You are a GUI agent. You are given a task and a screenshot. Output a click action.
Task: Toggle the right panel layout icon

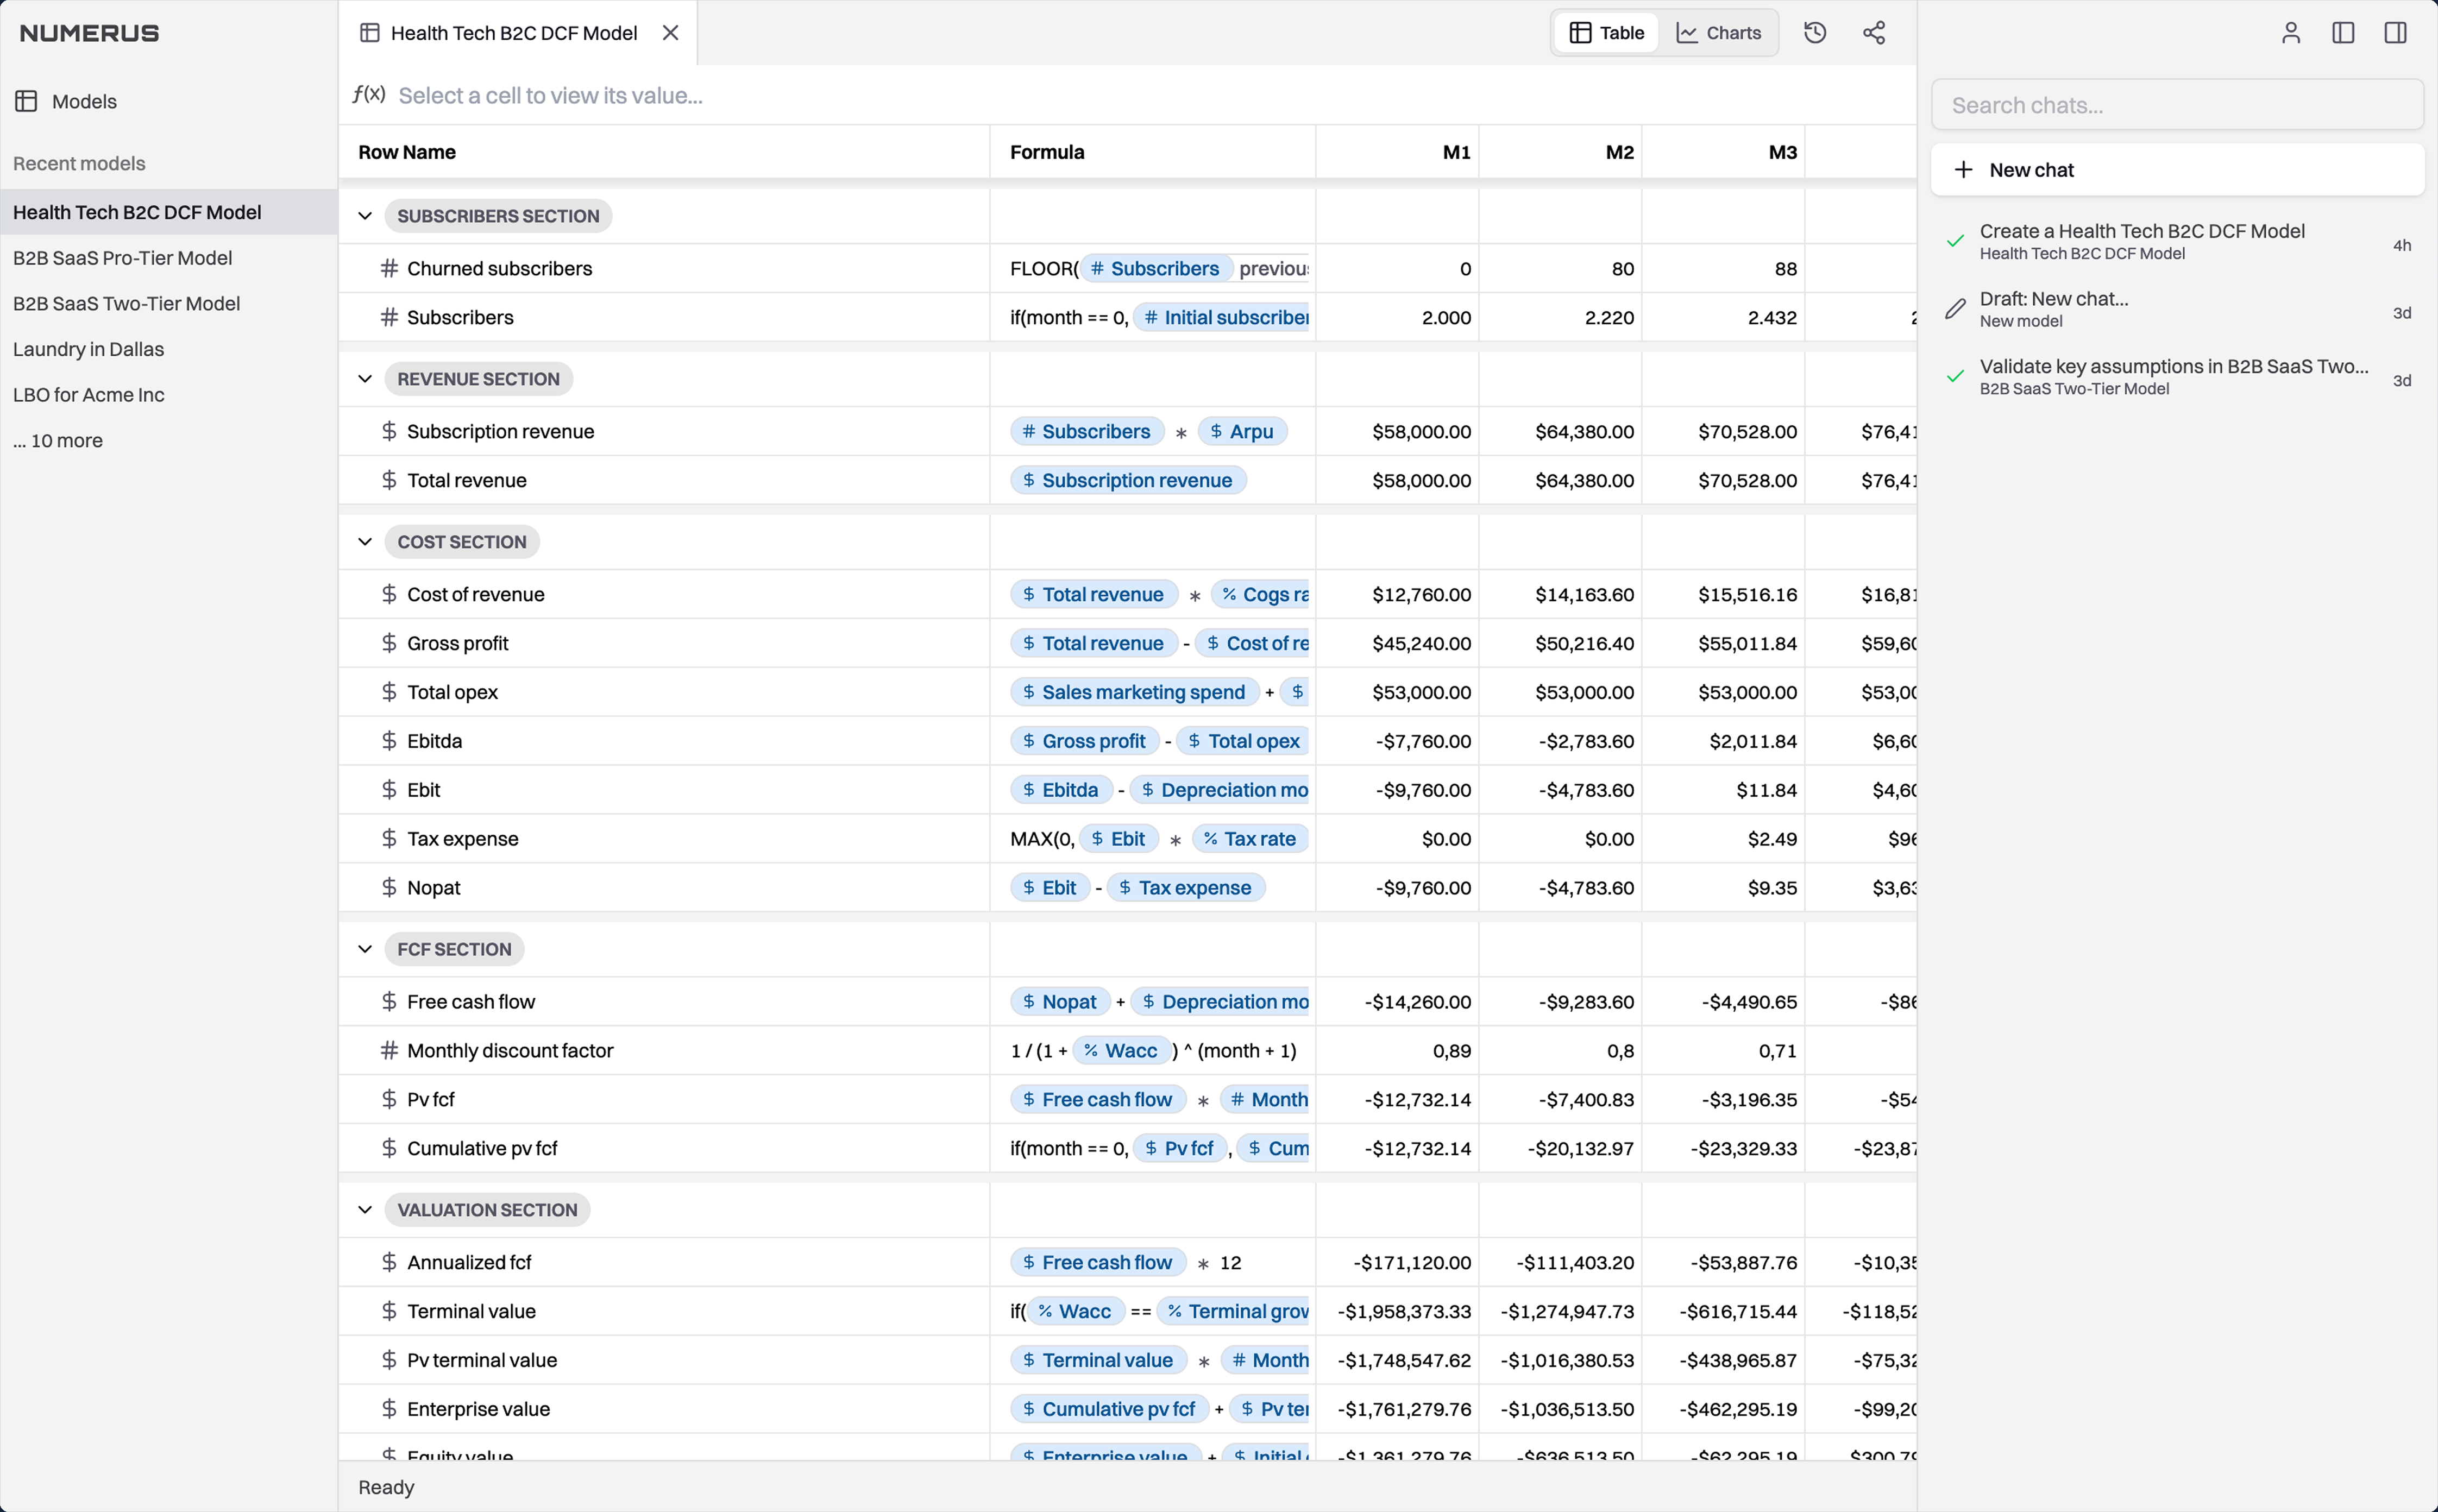pyautogui.click(x=2396, y=32)
